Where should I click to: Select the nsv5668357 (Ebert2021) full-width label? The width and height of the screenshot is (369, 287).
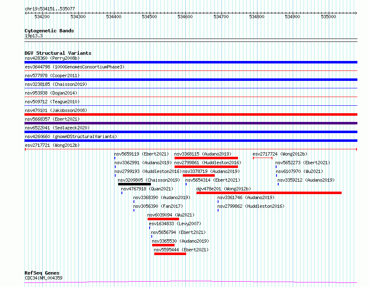tap(52, 119)
